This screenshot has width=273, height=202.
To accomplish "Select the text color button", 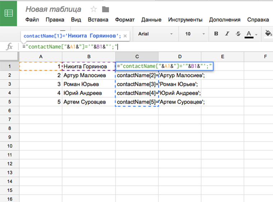I will [249, 34].
